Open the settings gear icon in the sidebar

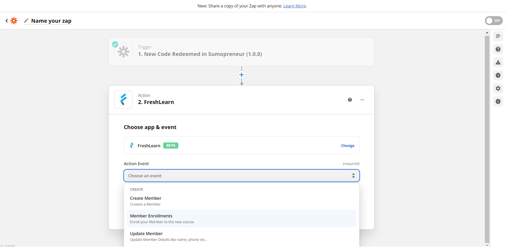(498, 88)
